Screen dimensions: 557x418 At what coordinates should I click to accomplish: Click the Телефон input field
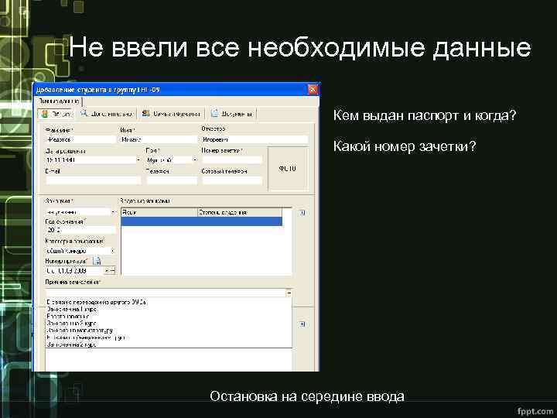(x=172, y=180)
